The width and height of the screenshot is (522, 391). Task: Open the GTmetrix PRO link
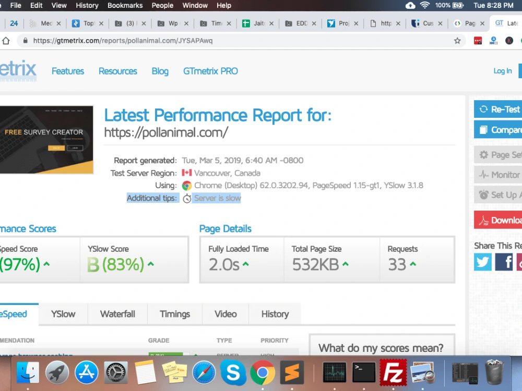pos(210,71)
